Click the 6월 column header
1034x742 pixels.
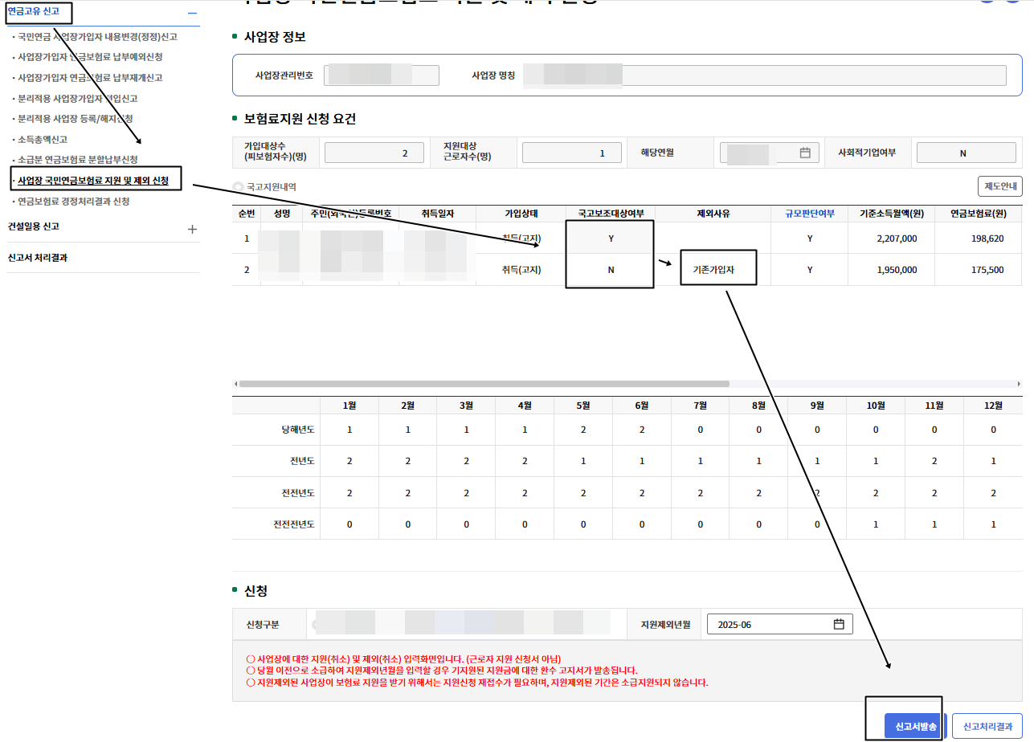642,406
